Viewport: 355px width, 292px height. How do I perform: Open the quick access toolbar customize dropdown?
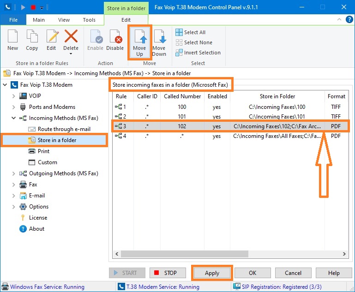[x=42, y=7]
